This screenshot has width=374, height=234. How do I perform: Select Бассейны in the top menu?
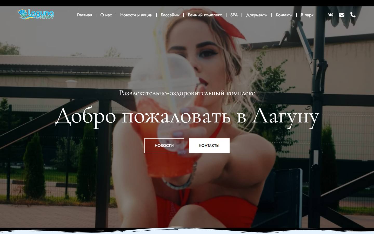point(170,15)
